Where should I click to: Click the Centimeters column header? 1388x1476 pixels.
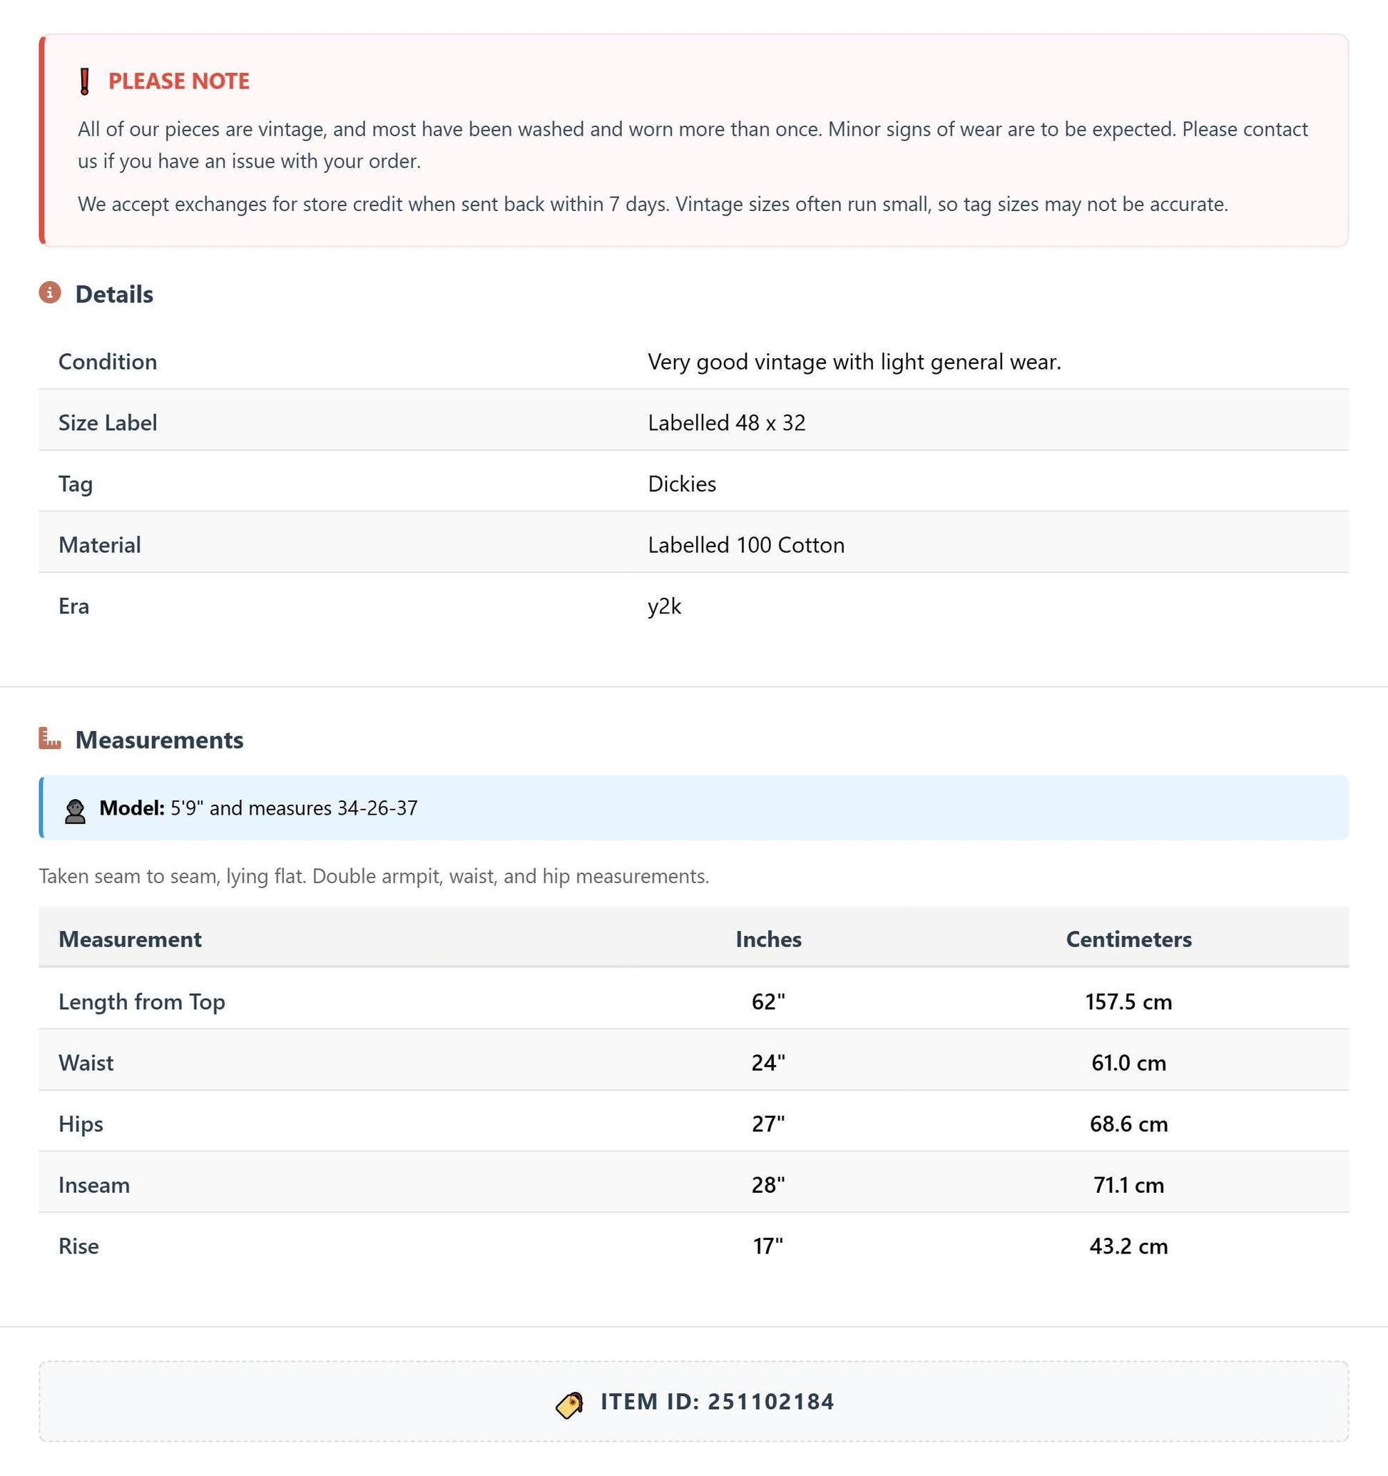click(1128, 940)
